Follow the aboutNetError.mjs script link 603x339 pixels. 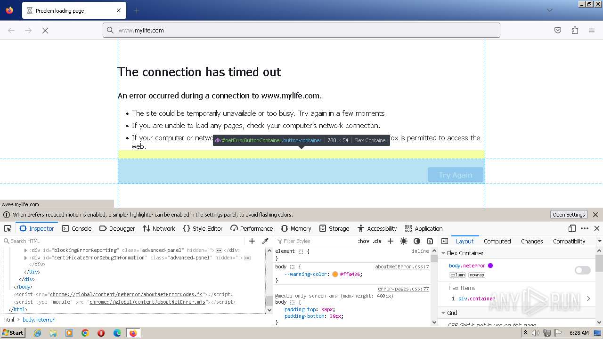coord(147,302)
